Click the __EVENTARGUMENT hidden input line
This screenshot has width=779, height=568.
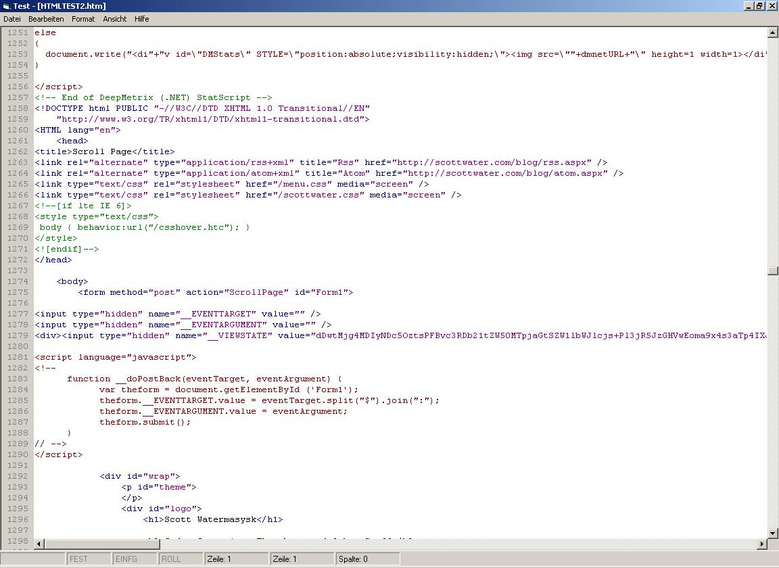[183, 325]
